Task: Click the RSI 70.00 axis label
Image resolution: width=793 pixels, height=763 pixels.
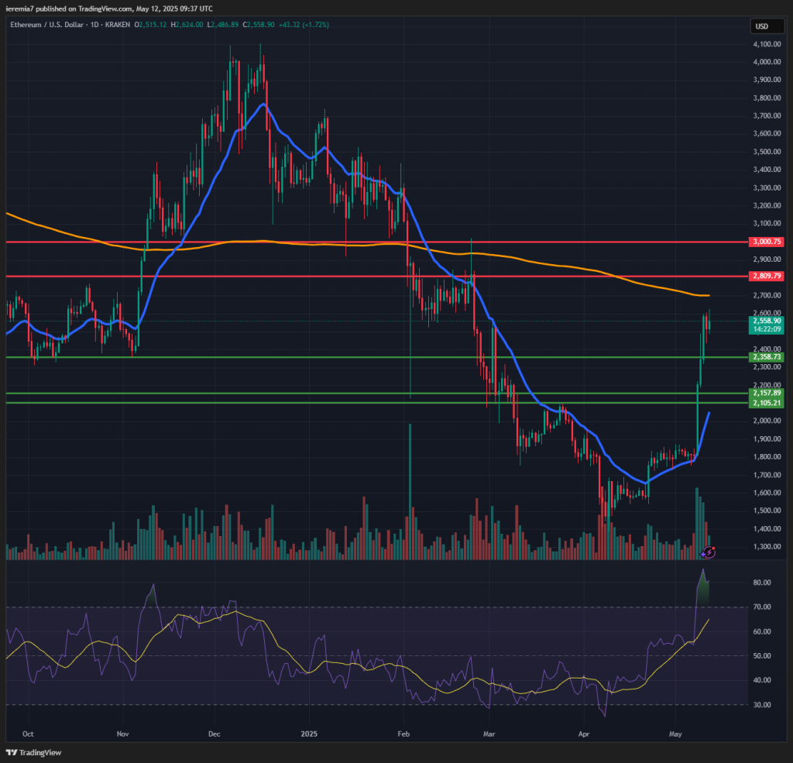Action: 762,607
